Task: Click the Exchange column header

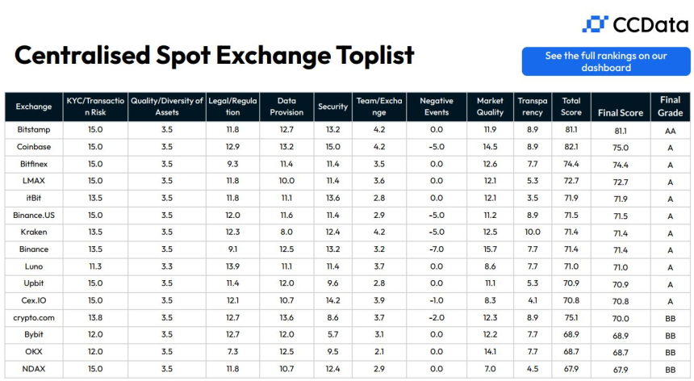Action: coord(33,107)
